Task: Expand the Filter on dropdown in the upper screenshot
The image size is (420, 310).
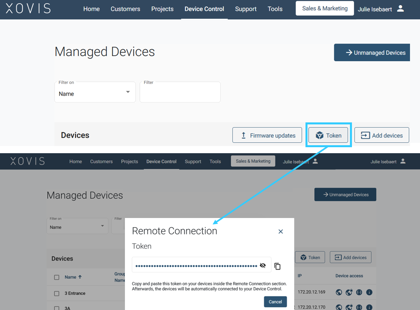Action: [x=95, y=92]
